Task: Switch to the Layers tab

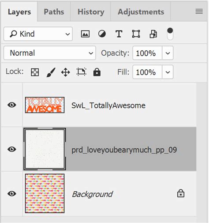Action: point(19,12)
